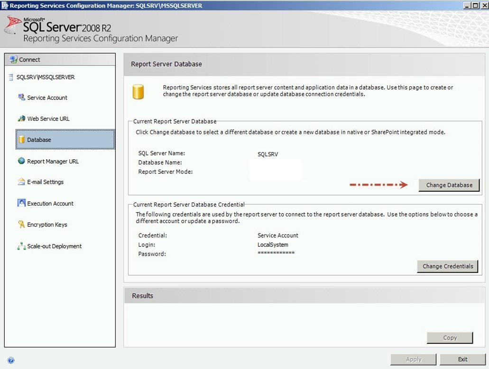489x369 pixels.
Task: Click the Encryption Keys icon
Action: pos(21,224)
